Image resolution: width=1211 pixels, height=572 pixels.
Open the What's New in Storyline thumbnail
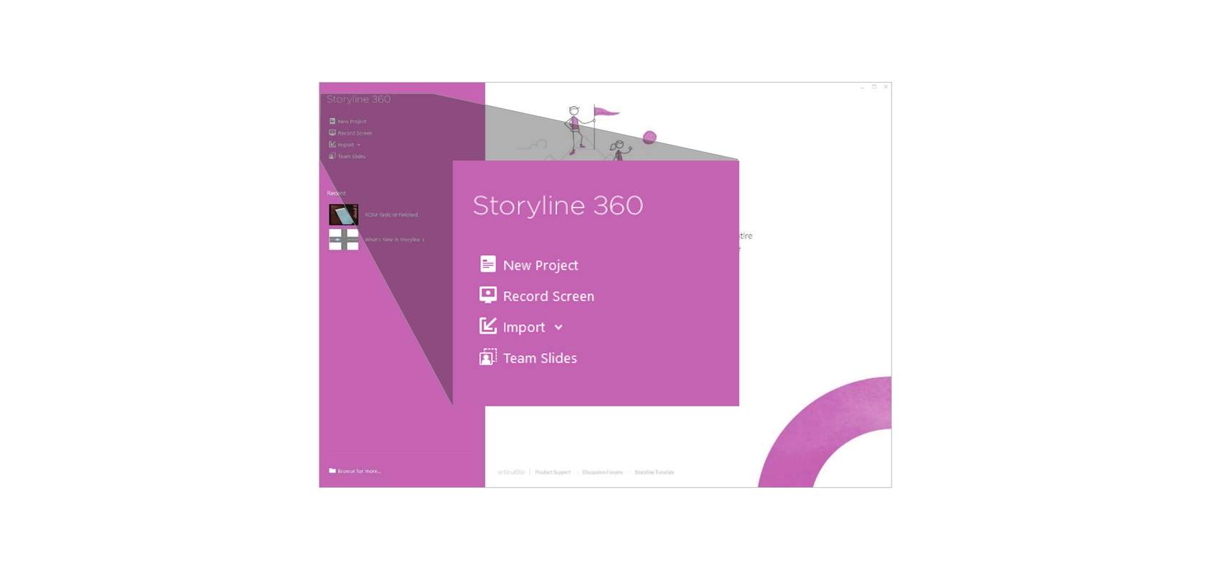(344, 239)
